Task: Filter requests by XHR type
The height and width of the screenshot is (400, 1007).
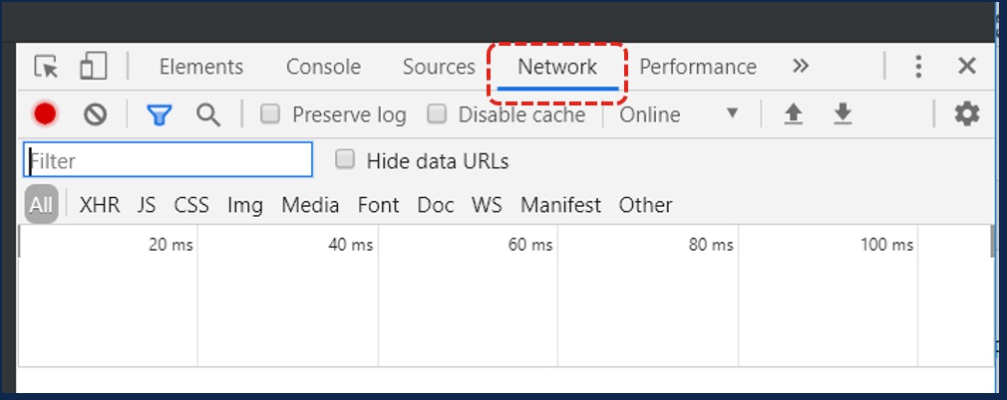Action: click(100, 205)
